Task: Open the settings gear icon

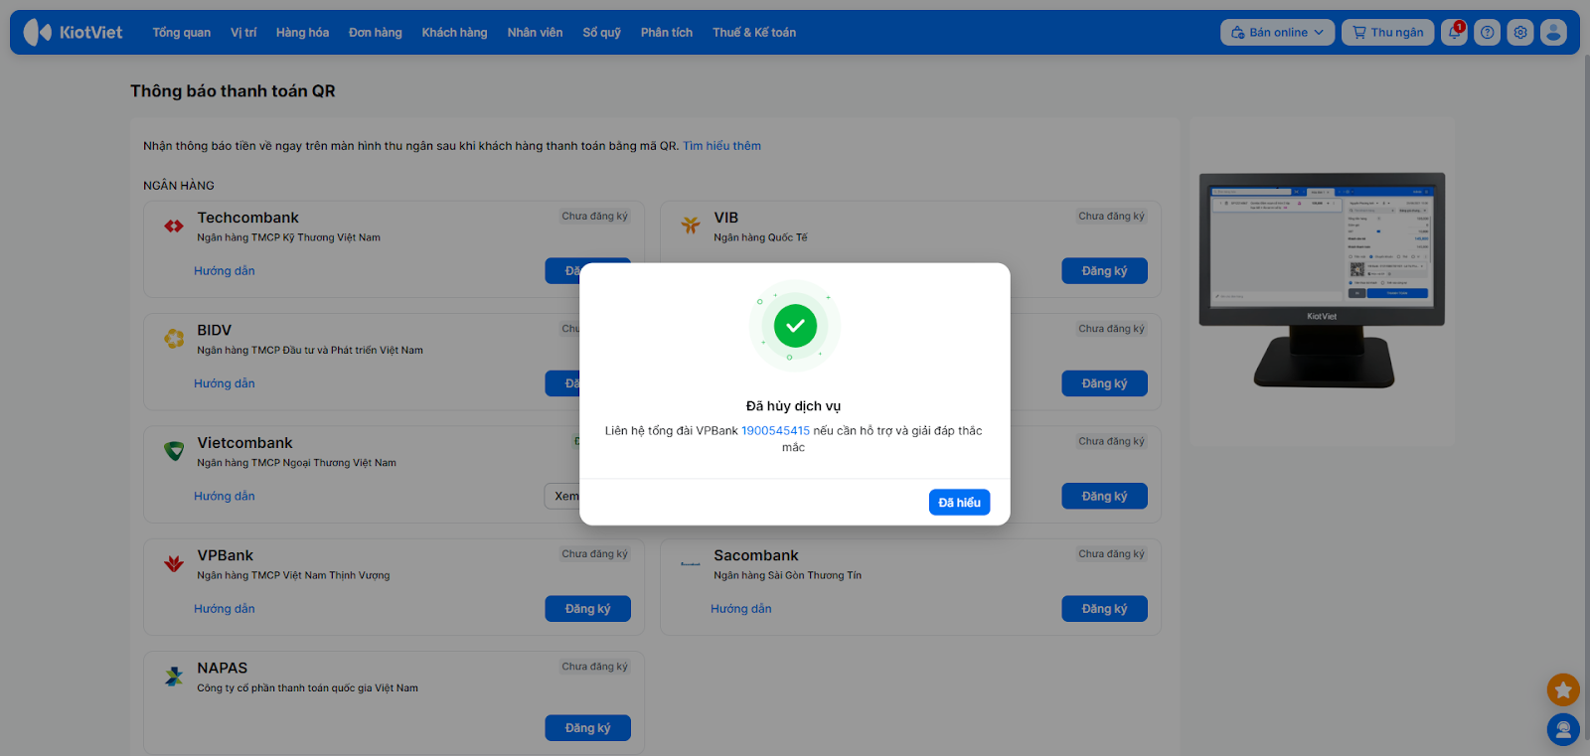Action: (1520, 32)
